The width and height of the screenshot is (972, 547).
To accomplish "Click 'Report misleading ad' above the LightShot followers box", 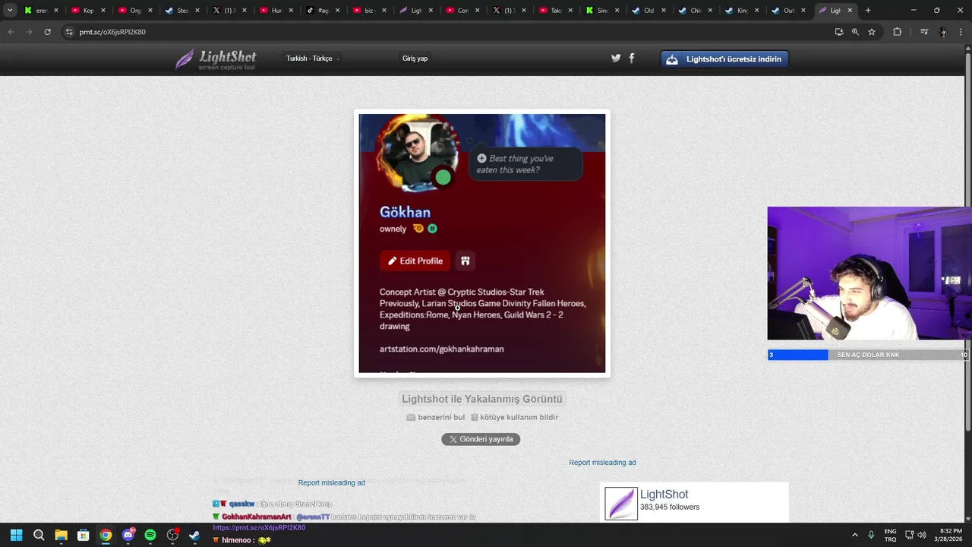I will click(602, 463).
